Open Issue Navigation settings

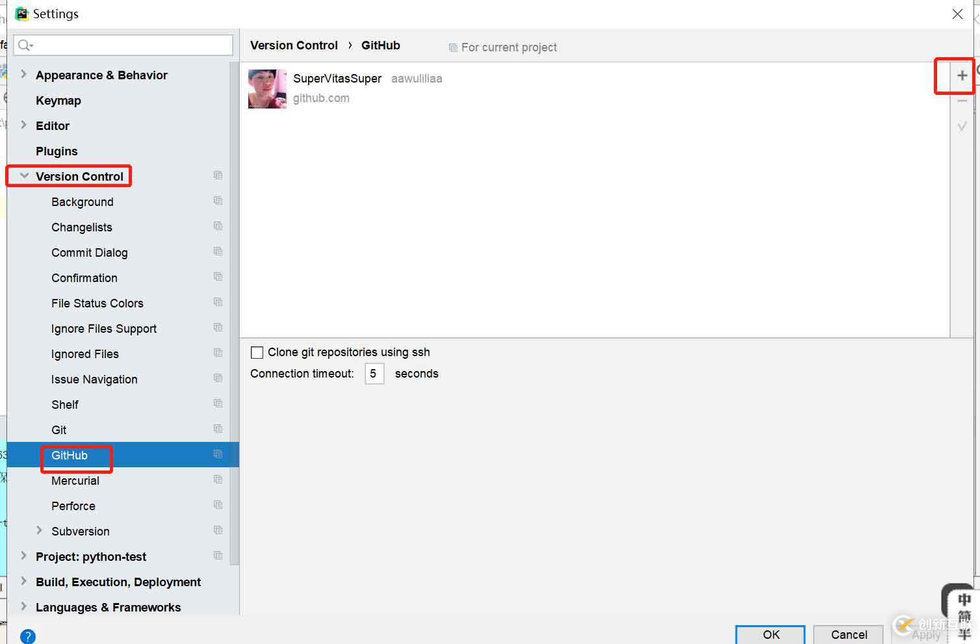94,380
